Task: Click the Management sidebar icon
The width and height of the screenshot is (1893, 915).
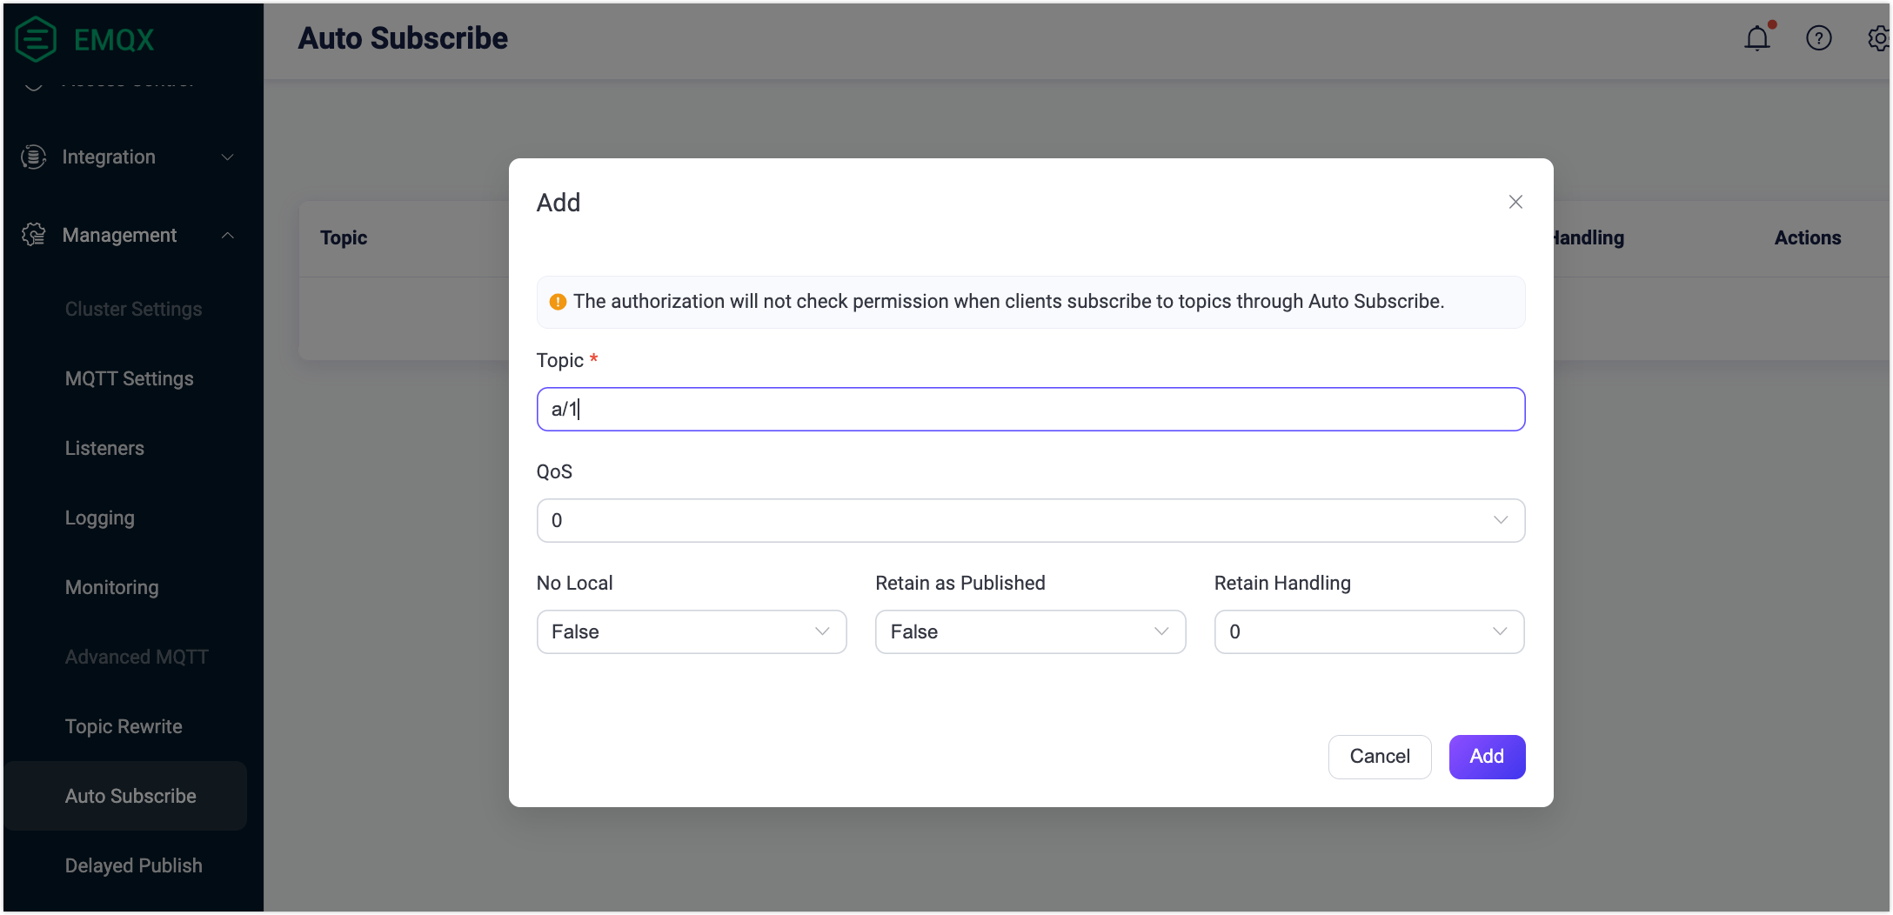Action: (x=32, y=235)
